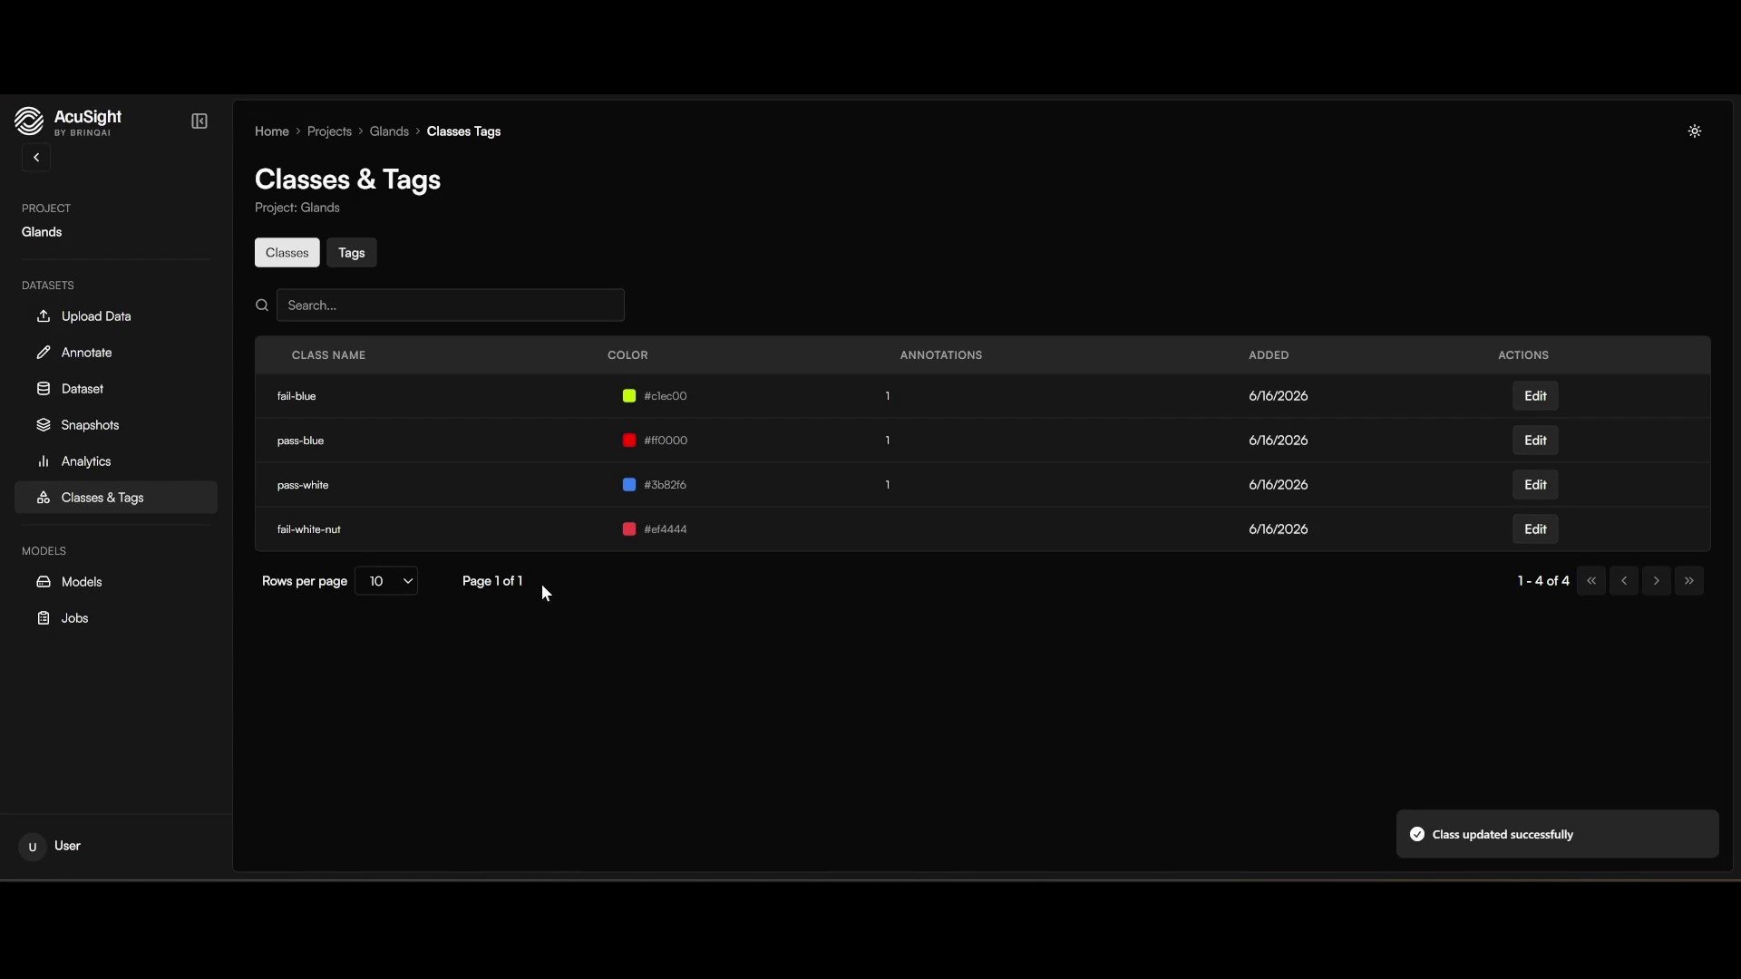The height and width of the screenshot is (979, 1741).
Task: Select the fail-white-nut class name
Action: pyautogui.click(x=309, y=529)
